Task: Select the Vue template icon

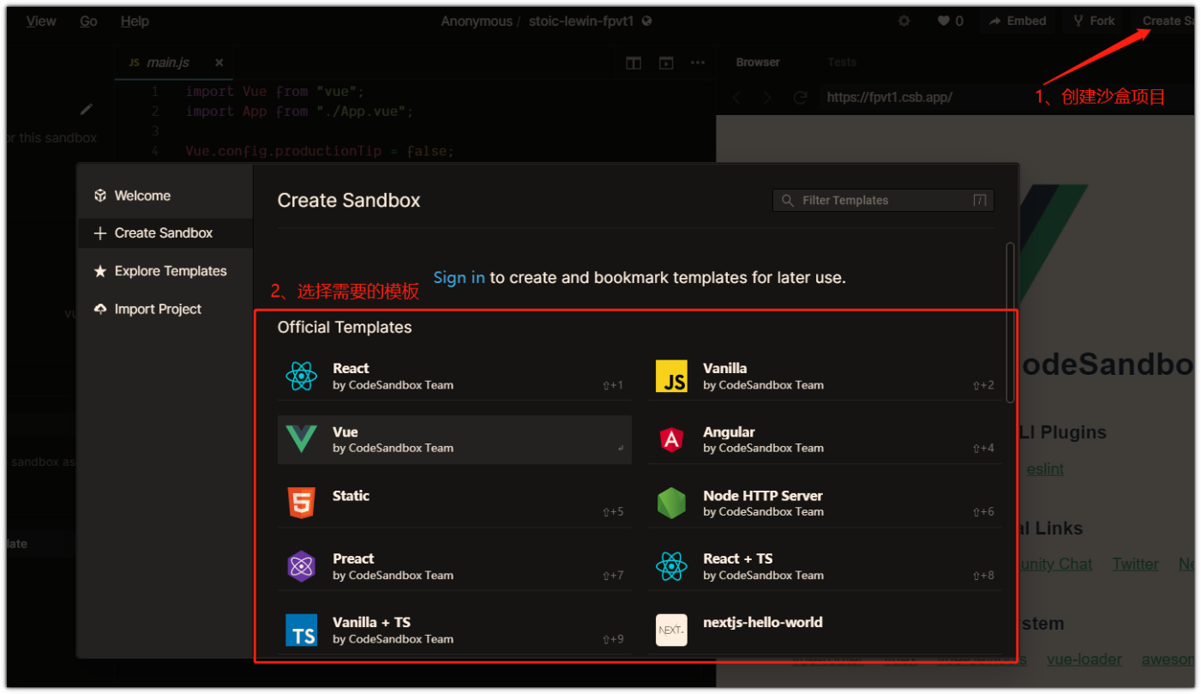Action: [x=302, y=439]
